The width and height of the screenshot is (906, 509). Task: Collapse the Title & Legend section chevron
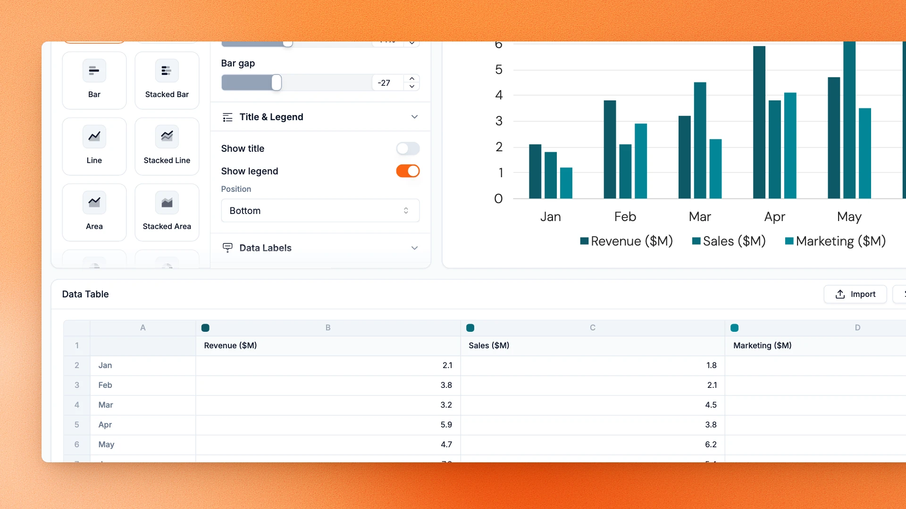[414, 117]
